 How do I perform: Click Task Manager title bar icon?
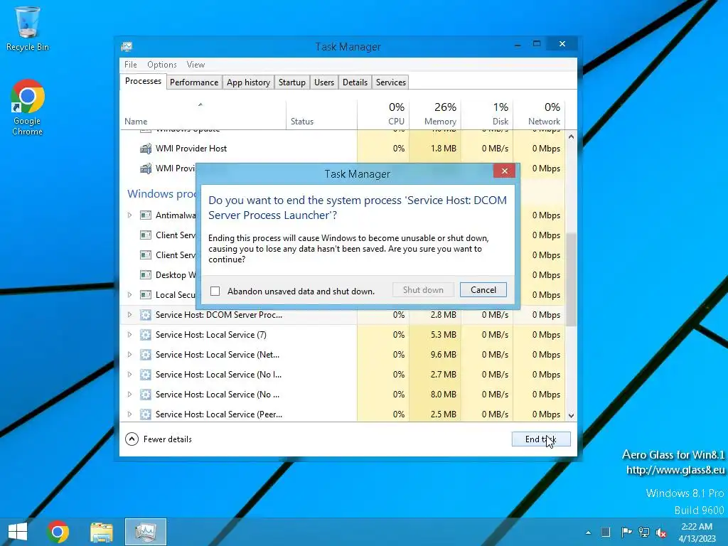127,46
